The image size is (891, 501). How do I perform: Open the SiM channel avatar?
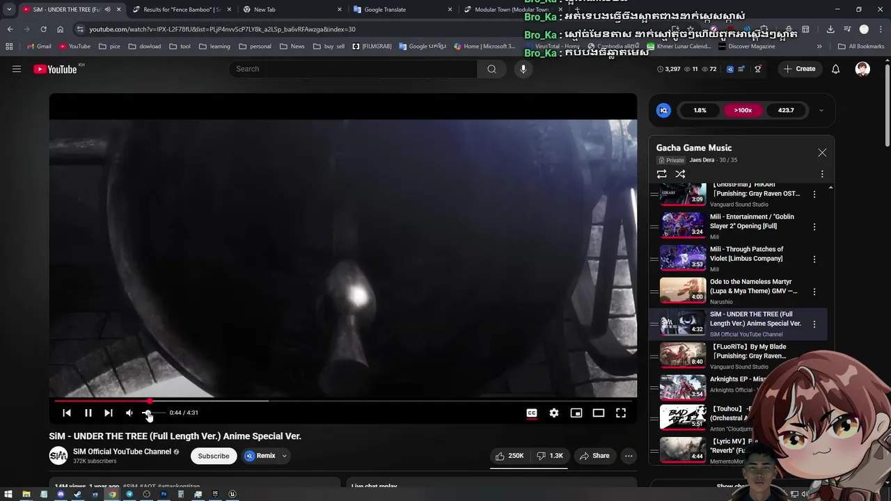(x=58, y=456)
